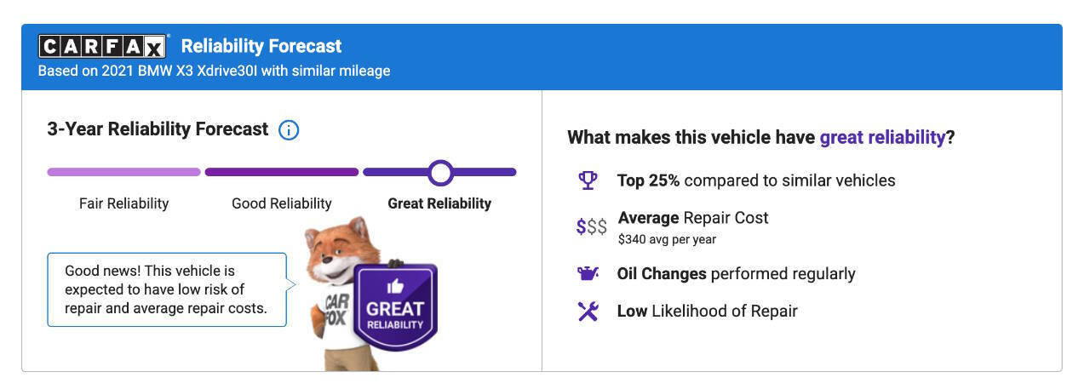Select the Fair Reliability label

(x=123, y=203)
